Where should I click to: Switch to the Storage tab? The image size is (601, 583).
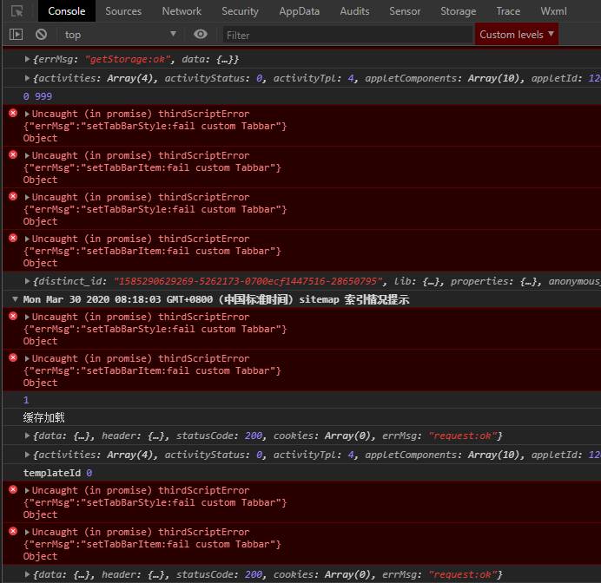458,11
